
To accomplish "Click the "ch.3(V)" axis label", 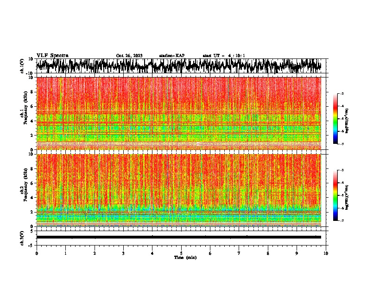I will (x=22, y=238).
